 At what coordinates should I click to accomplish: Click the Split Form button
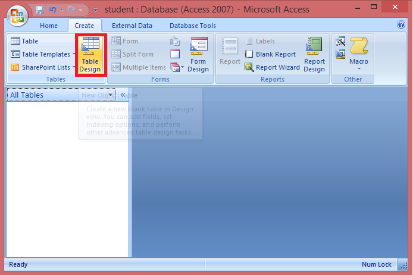coord(132,54)
